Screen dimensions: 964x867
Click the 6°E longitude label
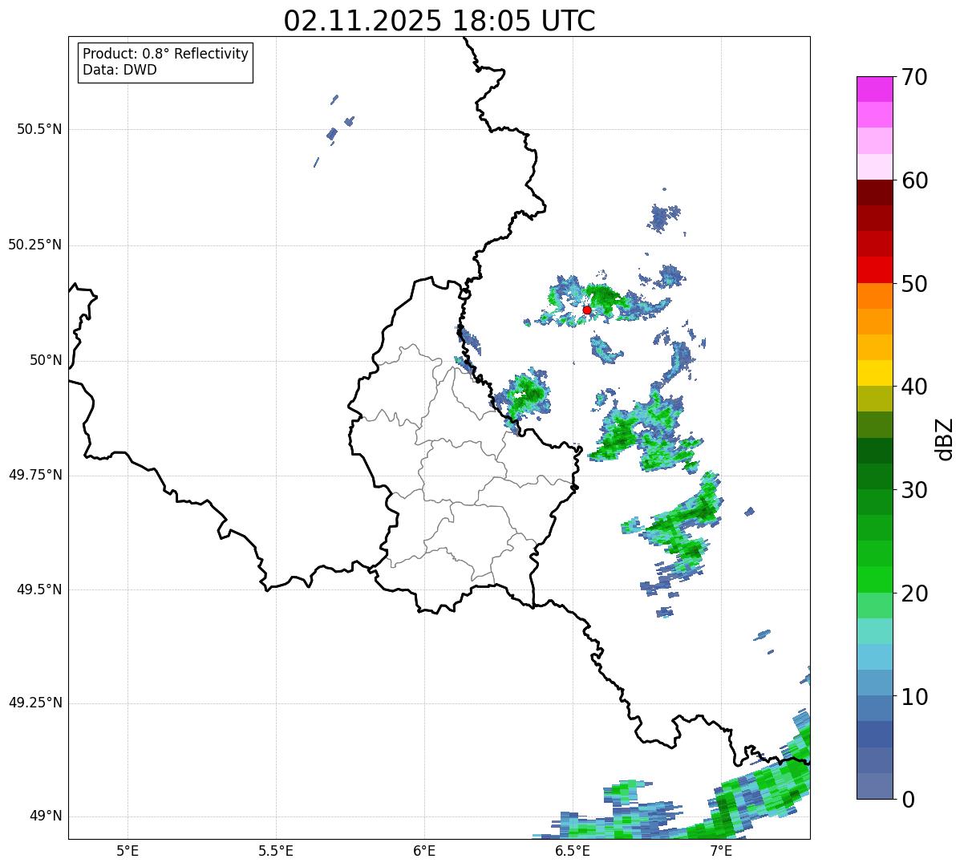424,850
